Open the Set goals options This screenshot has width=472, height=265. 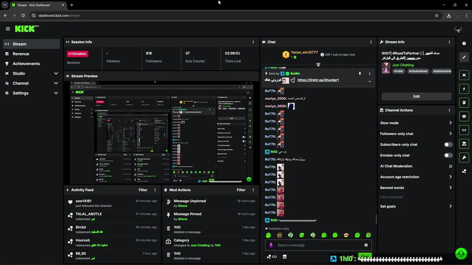click(x=416, y=206)
